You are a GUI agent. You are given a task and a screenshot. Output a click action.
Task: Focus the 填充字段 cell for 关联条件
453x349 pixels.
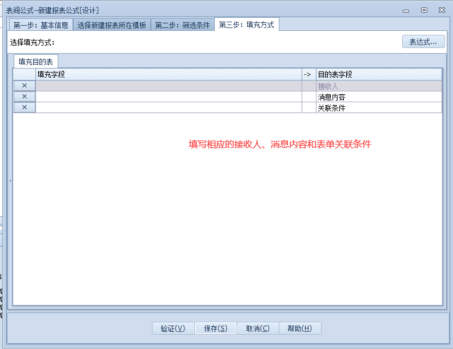169,107
